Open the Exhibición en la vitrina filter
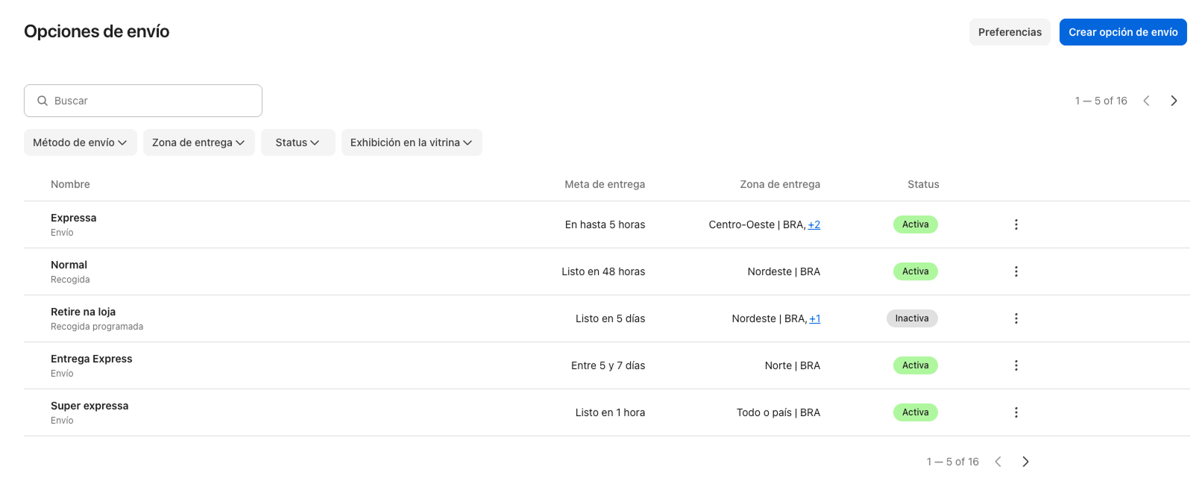Image resolution: width=1202 pixels, height=481 pixels. point(412,142)
